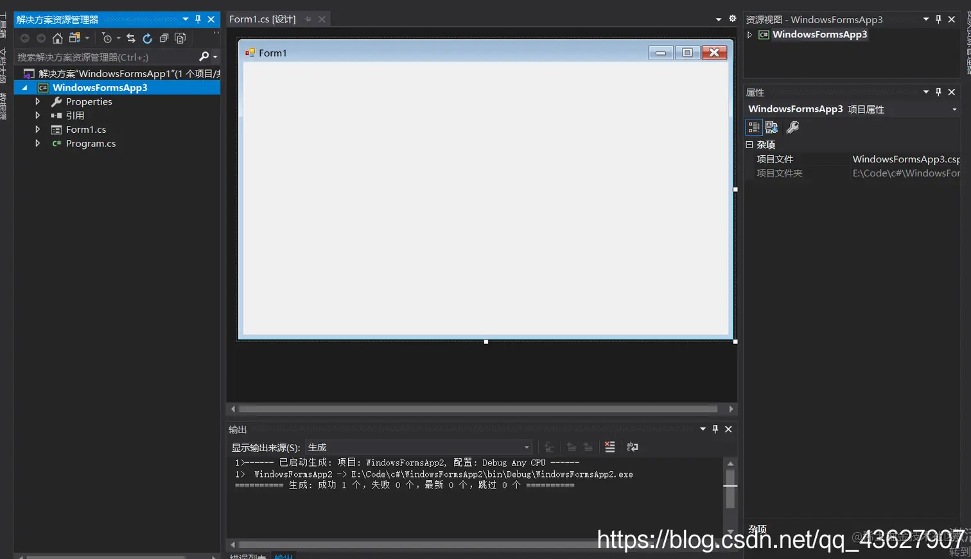This screenshot has width=971, height=559.
Task: Sort properties alphabetically
Action: pos(770,127)
